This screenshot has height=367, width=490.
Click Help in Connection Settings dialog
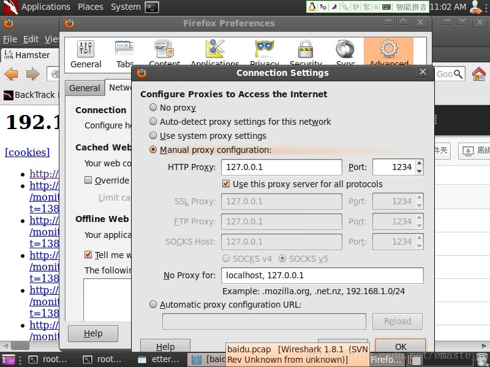[x=165, y=347]
